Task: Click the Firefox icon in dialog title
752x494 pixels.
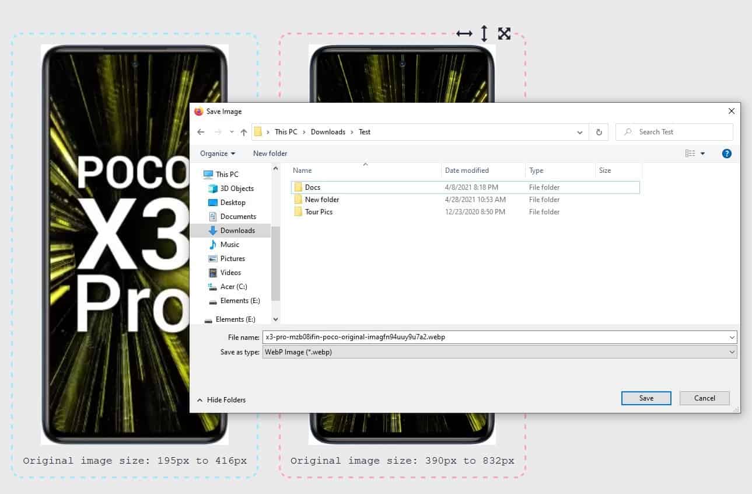Action: (199, 112)
